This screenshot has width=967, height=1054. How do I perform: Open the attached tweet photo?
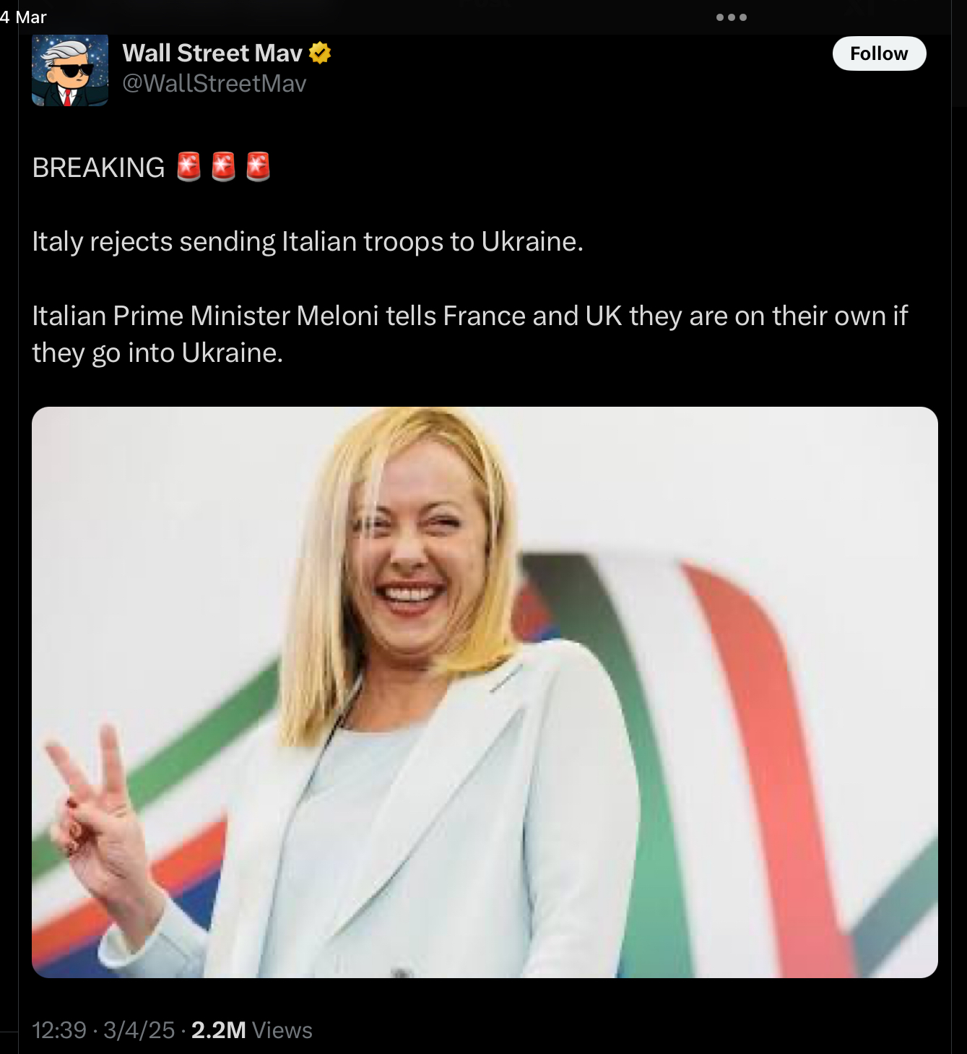485,692
